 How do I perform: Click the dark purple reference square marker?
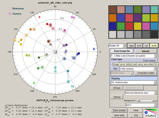pos(64,46)
